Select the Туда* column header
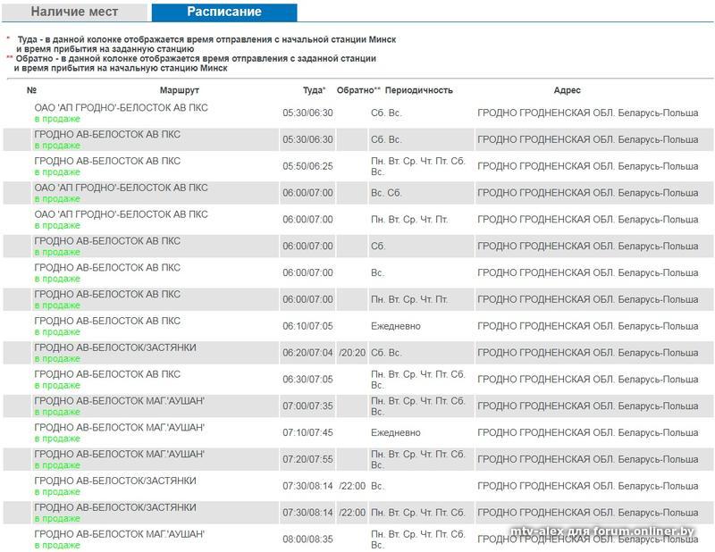This screenshot has width=715, height=552. 315,90
